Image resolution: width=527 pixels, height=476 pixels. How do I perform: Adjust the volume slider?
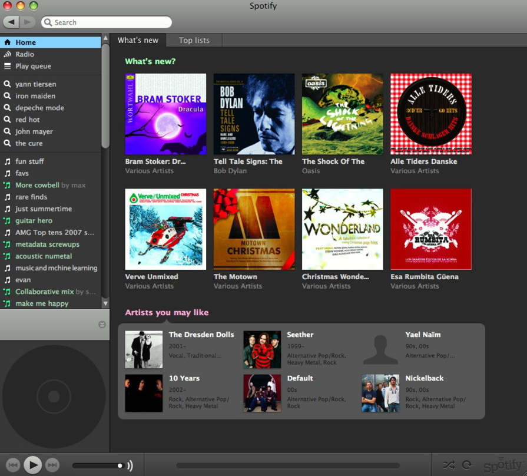pos(98,465)
